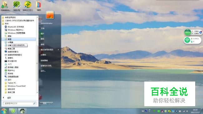Click the Windows Start orb
Screen dimensions: 203x114
(4, 111)
